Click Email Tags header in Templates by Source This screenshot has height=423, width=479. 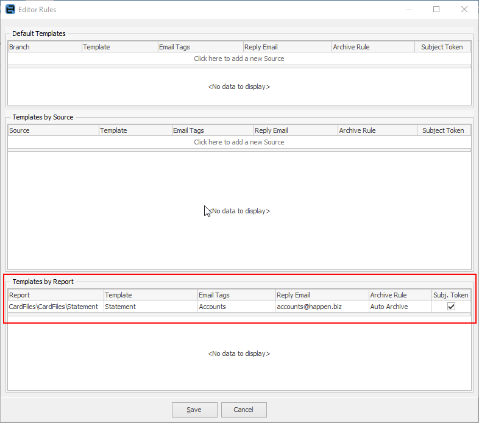pos(213,130)
